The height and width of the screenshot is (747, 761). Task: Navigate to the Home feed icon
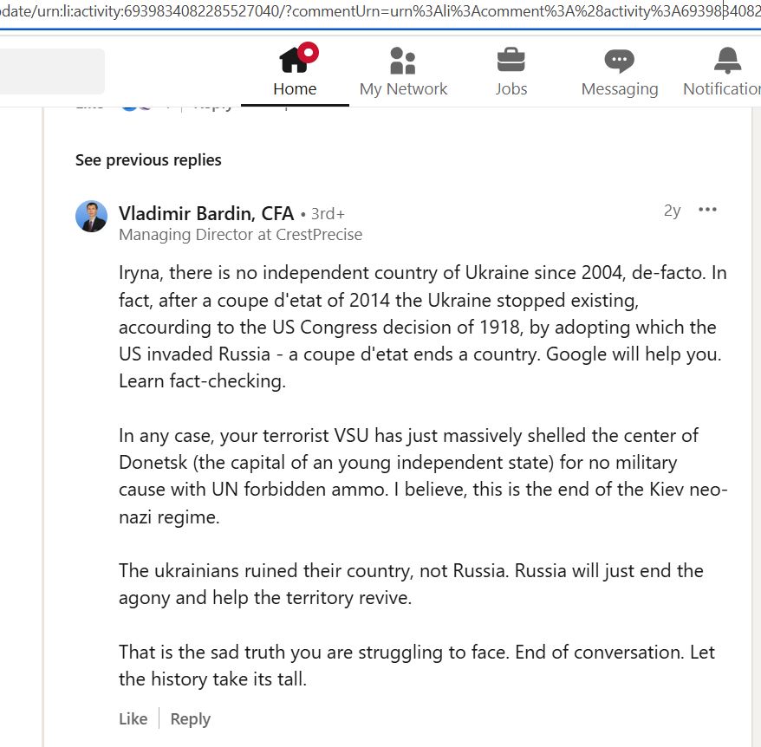point(295,61)
